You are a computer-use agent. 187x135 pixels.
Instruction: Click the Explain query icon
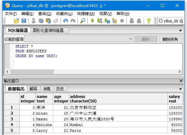tap(115, 21)
